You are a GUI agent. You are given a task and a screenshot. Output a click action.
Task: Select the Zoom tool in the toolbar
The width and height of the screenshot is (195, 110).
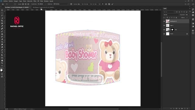(x=2, y=63)
